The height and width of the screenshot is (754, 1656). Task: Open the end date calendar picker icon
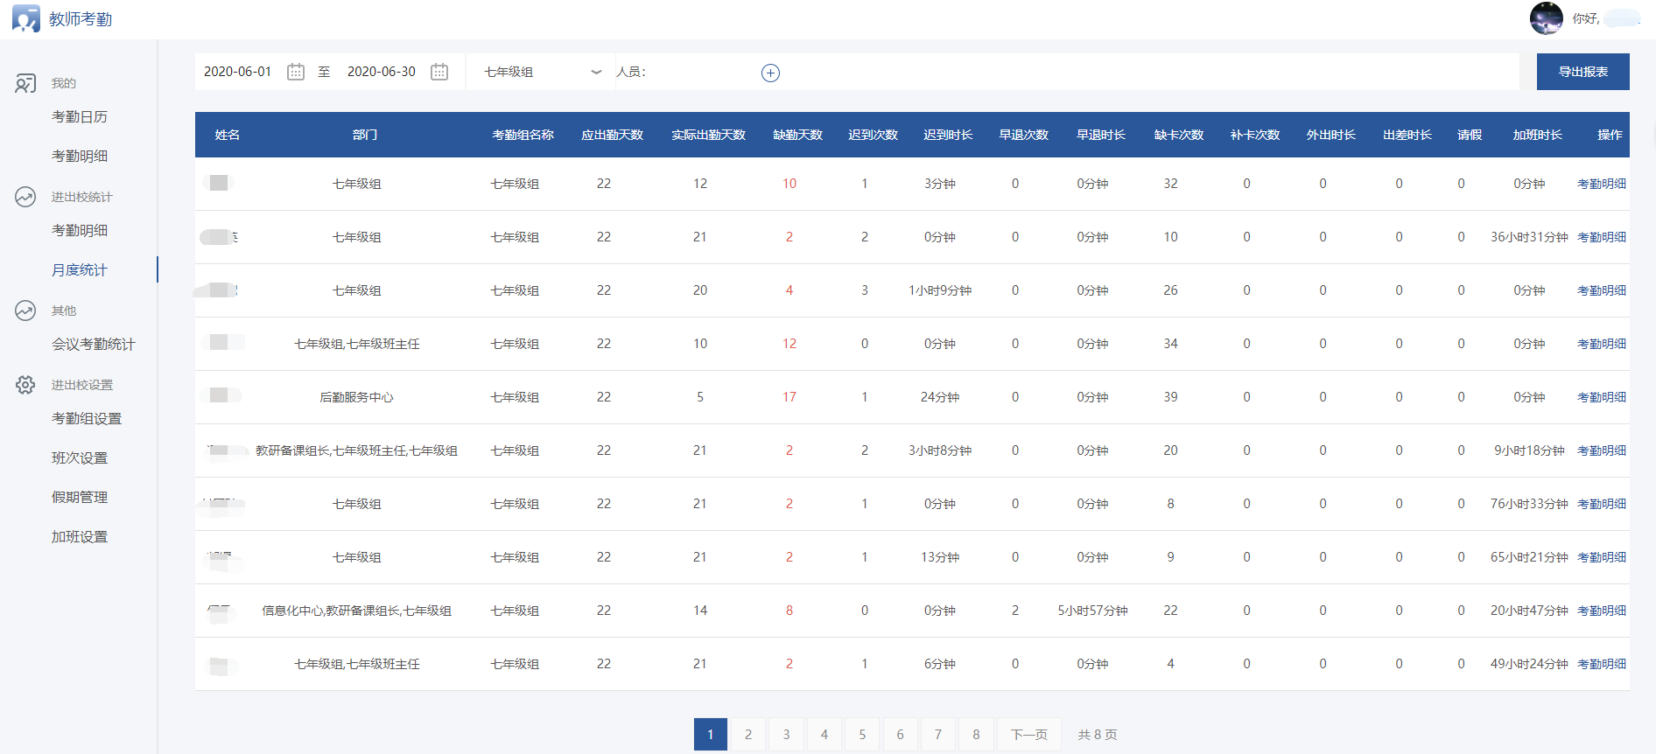click(439, 72)
